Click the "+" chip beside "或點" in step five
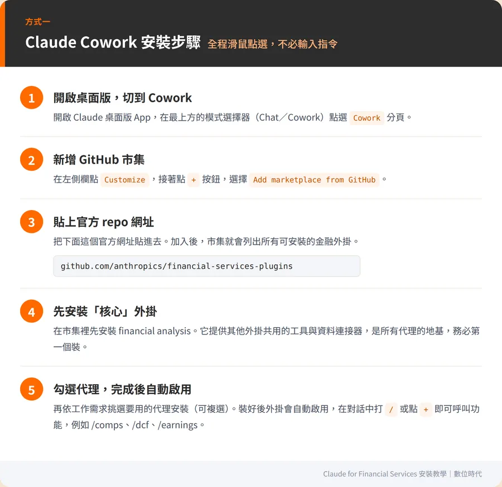The width and height of the screenshot is (502, 487). [426, 409]
